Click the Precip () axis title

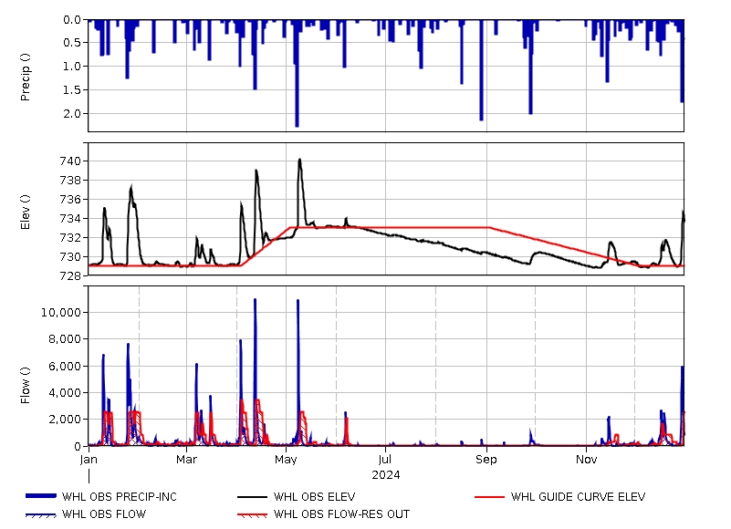pos(26,77)
